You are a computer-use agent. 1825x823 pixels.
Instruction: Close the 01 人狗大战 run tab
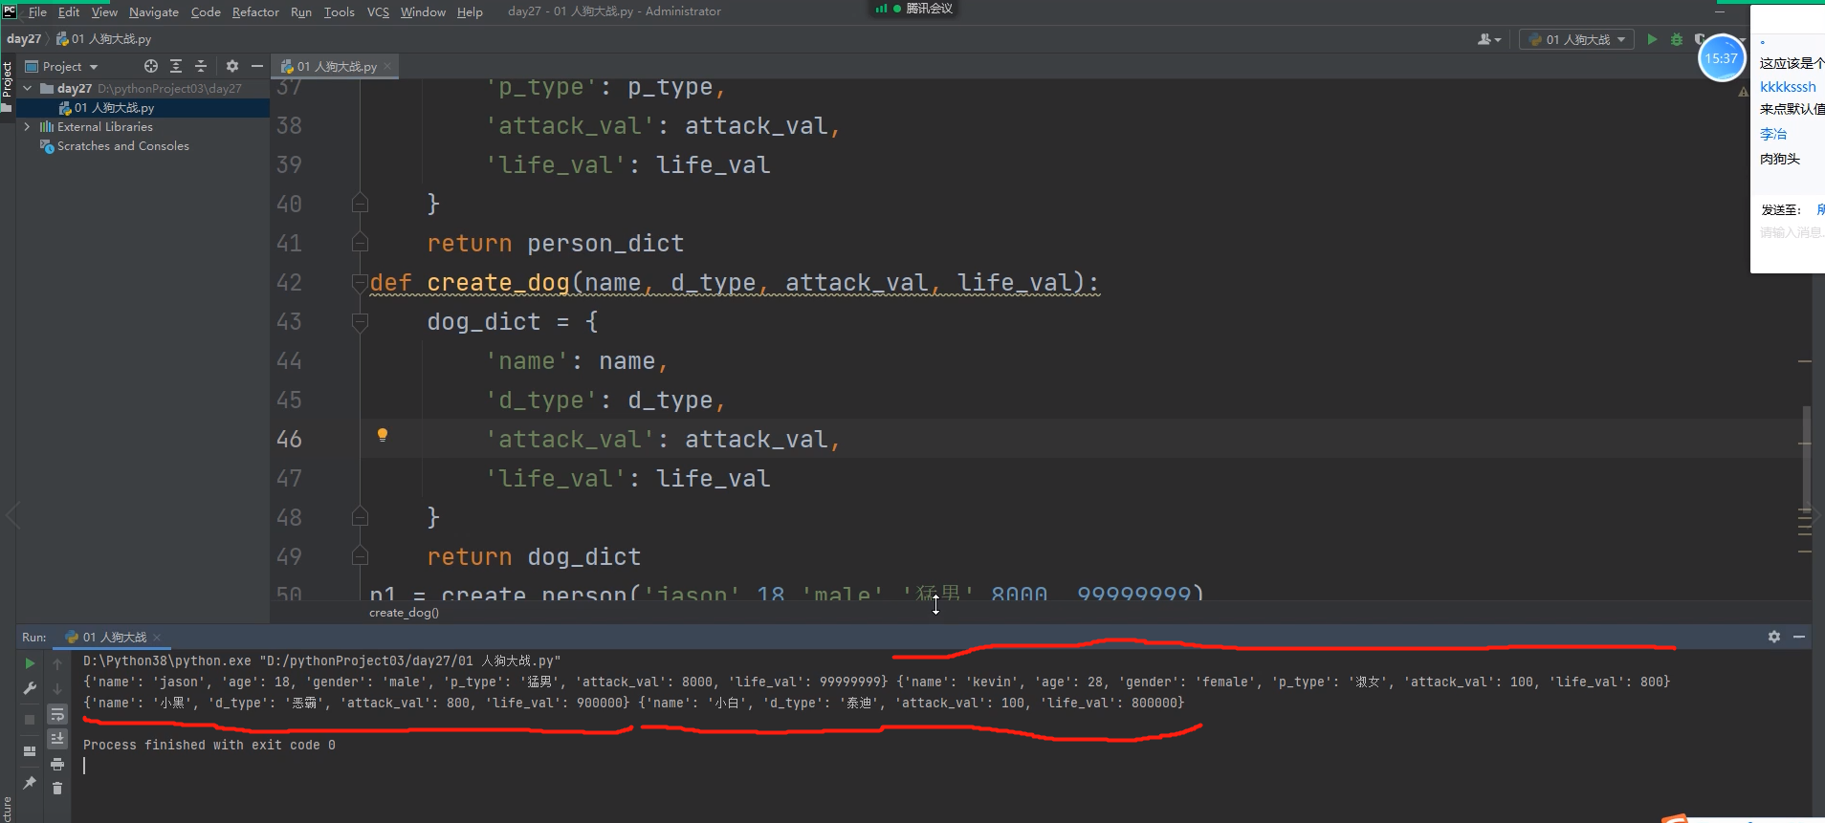[157, 638]
